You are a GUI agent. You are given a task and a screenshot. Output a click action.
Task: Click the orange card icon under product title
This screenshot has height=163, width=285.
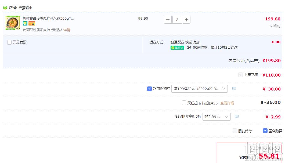click(x=32, y=23)
